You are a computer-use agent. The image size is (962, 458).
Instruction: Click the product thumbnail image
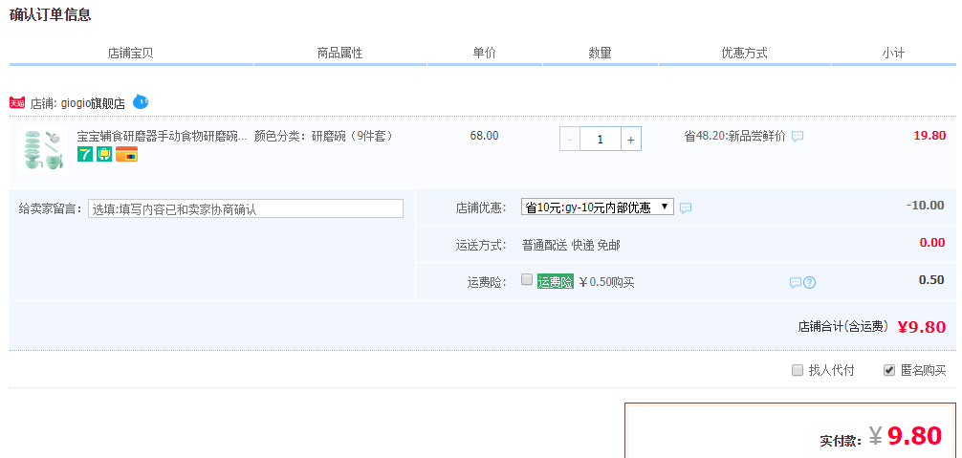pyautogui.click(x=40, y=150)
